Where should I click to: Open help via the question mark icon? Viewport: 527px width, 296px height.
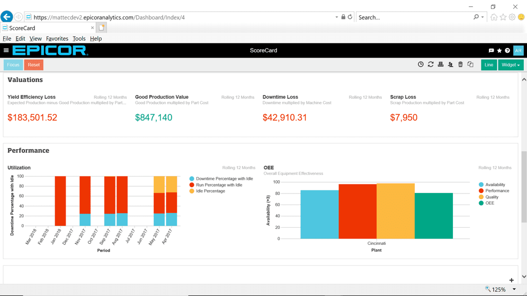pyautogui.click(x=507, y=51)
